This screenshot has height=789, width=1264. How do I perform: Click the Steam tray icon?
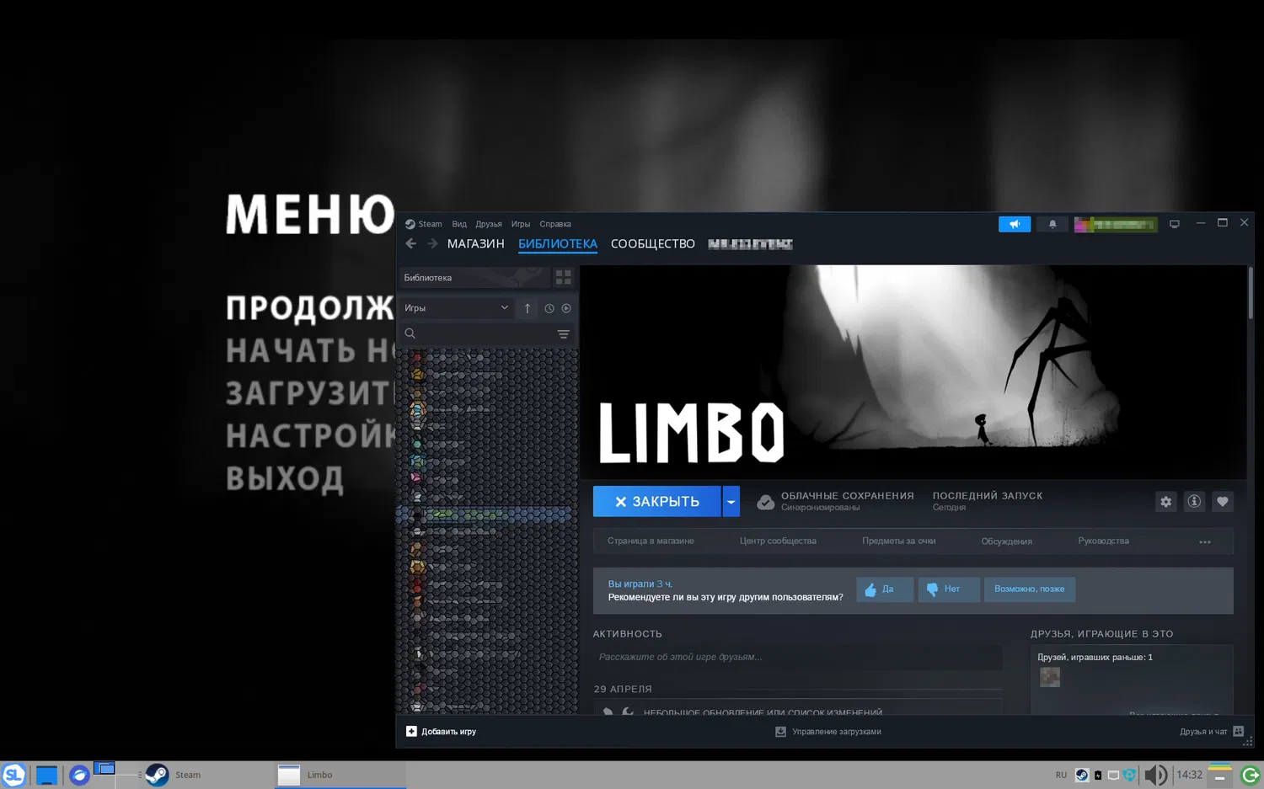click(1082, 776)
